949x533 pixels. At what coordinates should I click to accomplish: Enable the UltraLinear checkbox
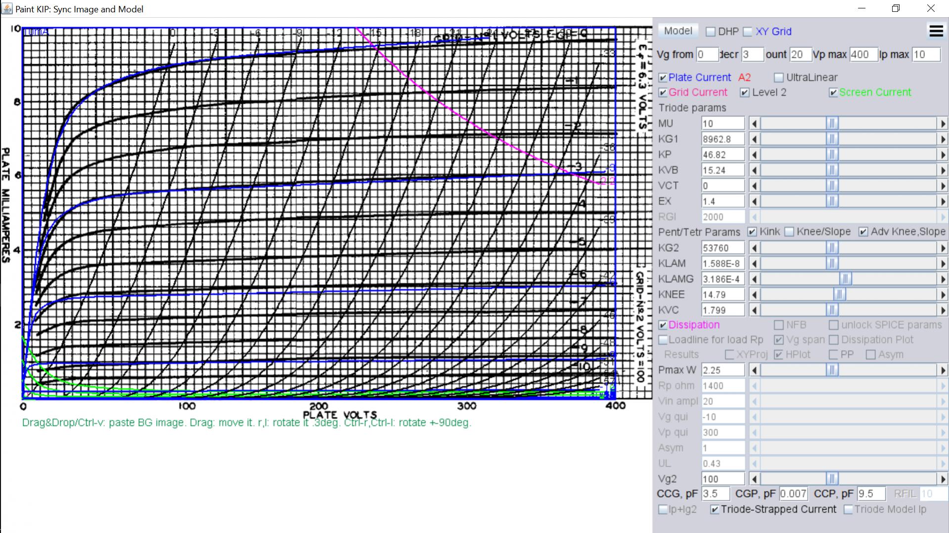(779, 78)
